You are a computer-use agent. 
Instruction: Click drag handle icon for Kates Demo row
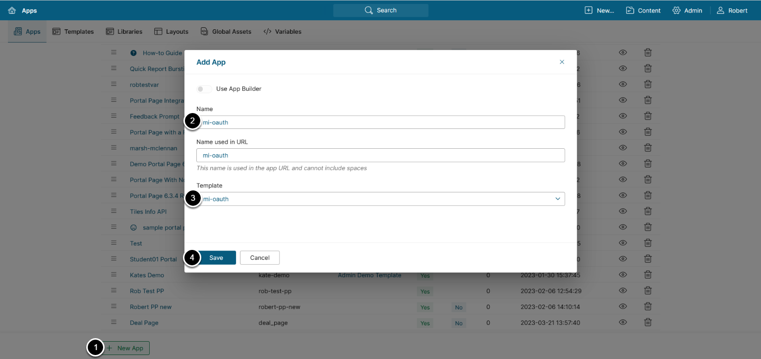pyautogui.click(x=114, y=275)
